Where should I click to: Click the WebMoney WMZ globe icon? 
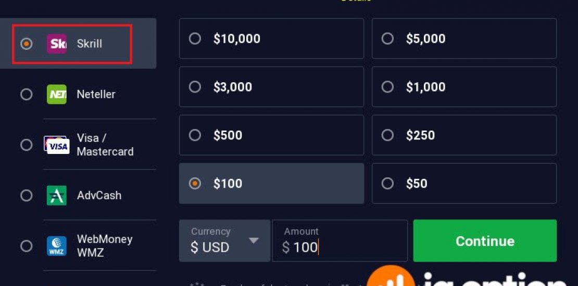[x=57, y=246]
